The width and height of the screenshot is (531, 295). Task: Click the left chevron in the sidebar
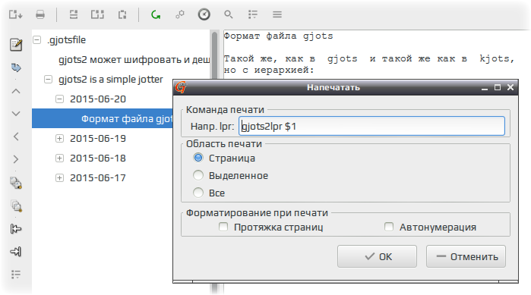pyautogui.click(x=16, y=137)
